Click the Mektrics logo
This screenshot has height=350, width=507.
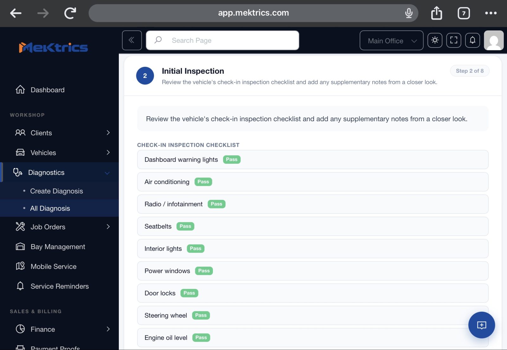tap(53, 48)
